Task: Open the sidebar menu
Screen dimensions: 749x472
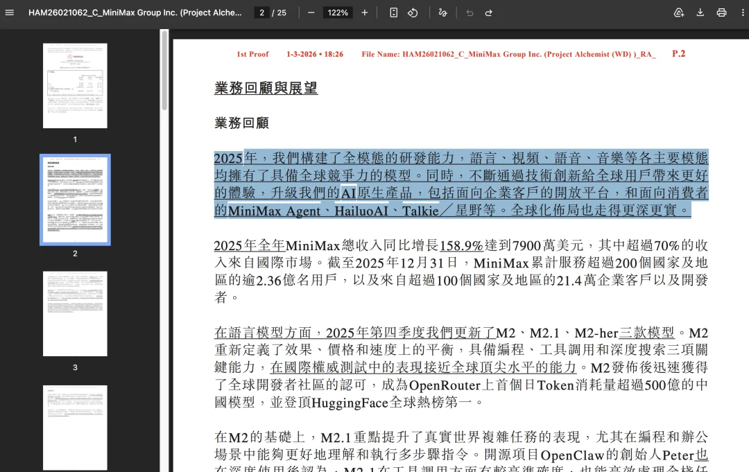Action: (x=9, y=12)
